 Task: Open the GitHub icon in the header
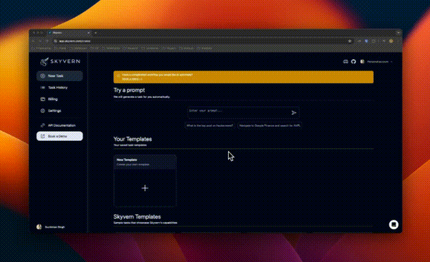tap(353, 62)
